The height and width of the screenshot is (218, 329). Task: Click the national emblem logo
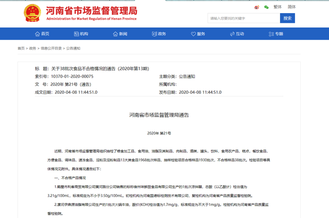coord(32,13)
